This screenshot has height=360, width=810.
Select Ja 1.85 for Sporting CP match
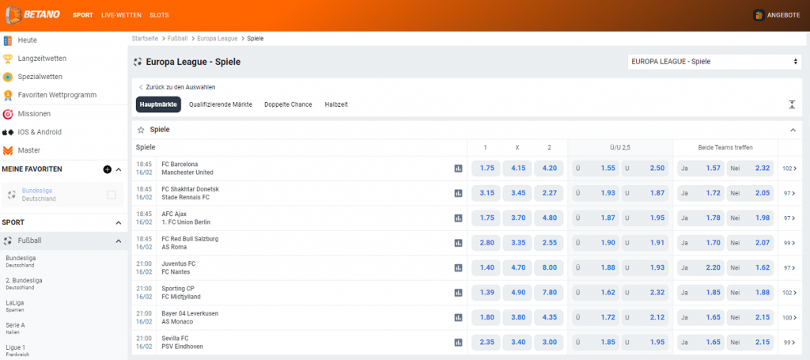pos(701,292)
